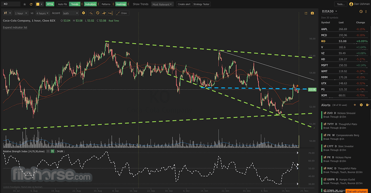Screen dimensions: 371x193
Task: Open Dan Ushman user account menu
Action: [359, 4]
